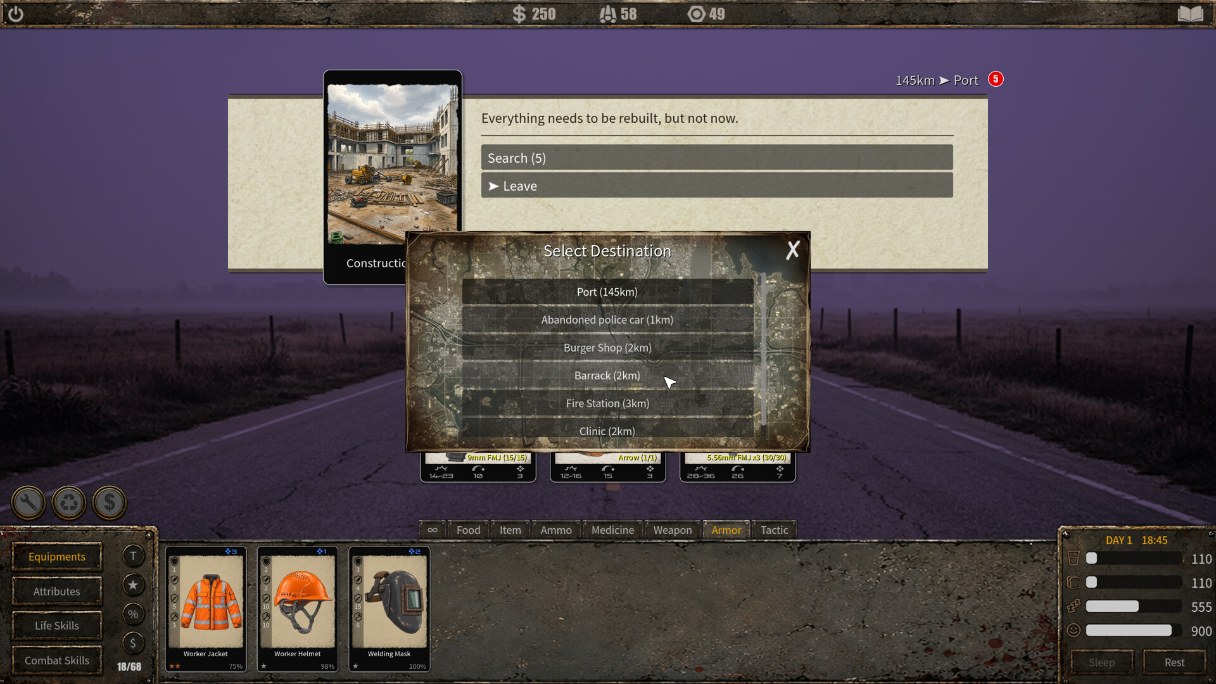Open the Life Skills panel

click(57, 626)
